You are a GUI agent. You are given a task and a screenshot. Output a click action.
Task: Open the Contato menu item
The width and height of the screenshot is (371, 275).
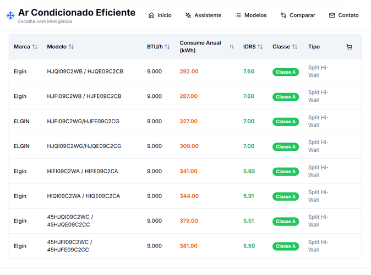pos(344,15)
